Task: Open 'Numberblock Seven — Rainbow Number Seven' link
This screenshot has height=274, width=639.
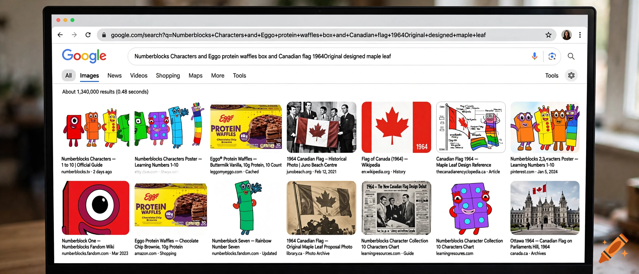Action: tap(242, 244)
